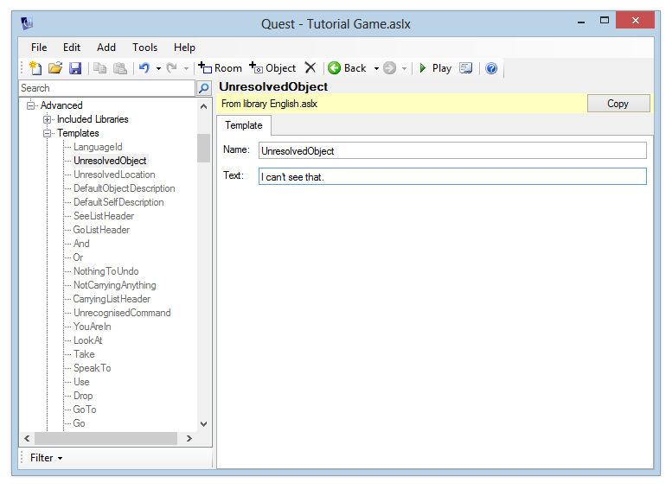The image size is (672, 489).
Task: Click the Quest application icon in title bar
Action: 27,22
